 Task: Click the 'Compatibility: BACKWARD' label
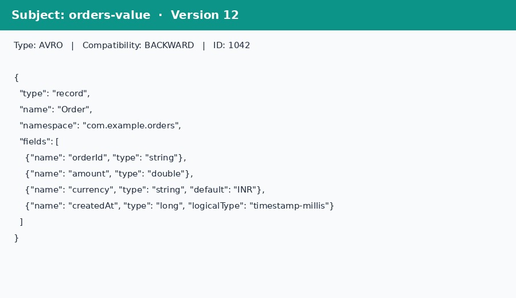pos(138,45)
